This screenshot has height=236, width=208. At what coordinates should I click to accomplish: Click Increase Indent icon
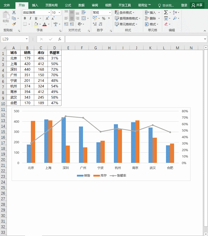click(72, 24)
